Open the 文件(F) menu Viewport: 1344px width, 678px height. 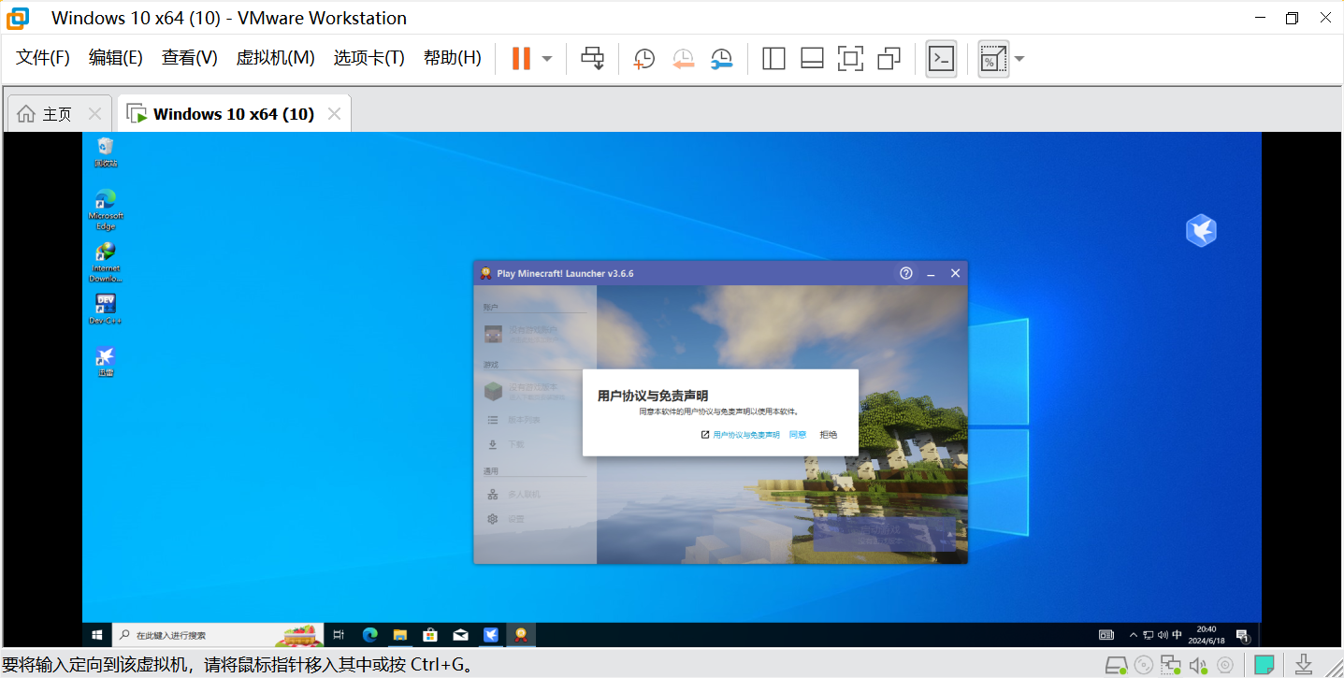coord(43,58)
